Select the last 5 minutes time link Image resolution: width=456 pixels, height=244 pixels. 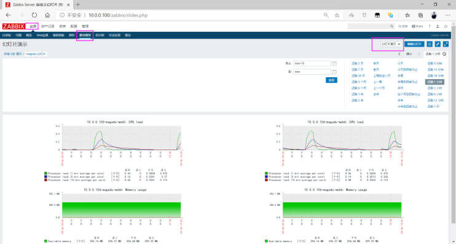434,63
